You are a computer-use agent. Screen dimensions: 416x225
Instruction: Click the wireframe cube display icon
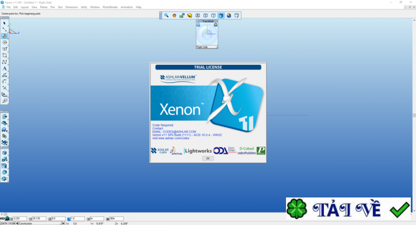198,16
